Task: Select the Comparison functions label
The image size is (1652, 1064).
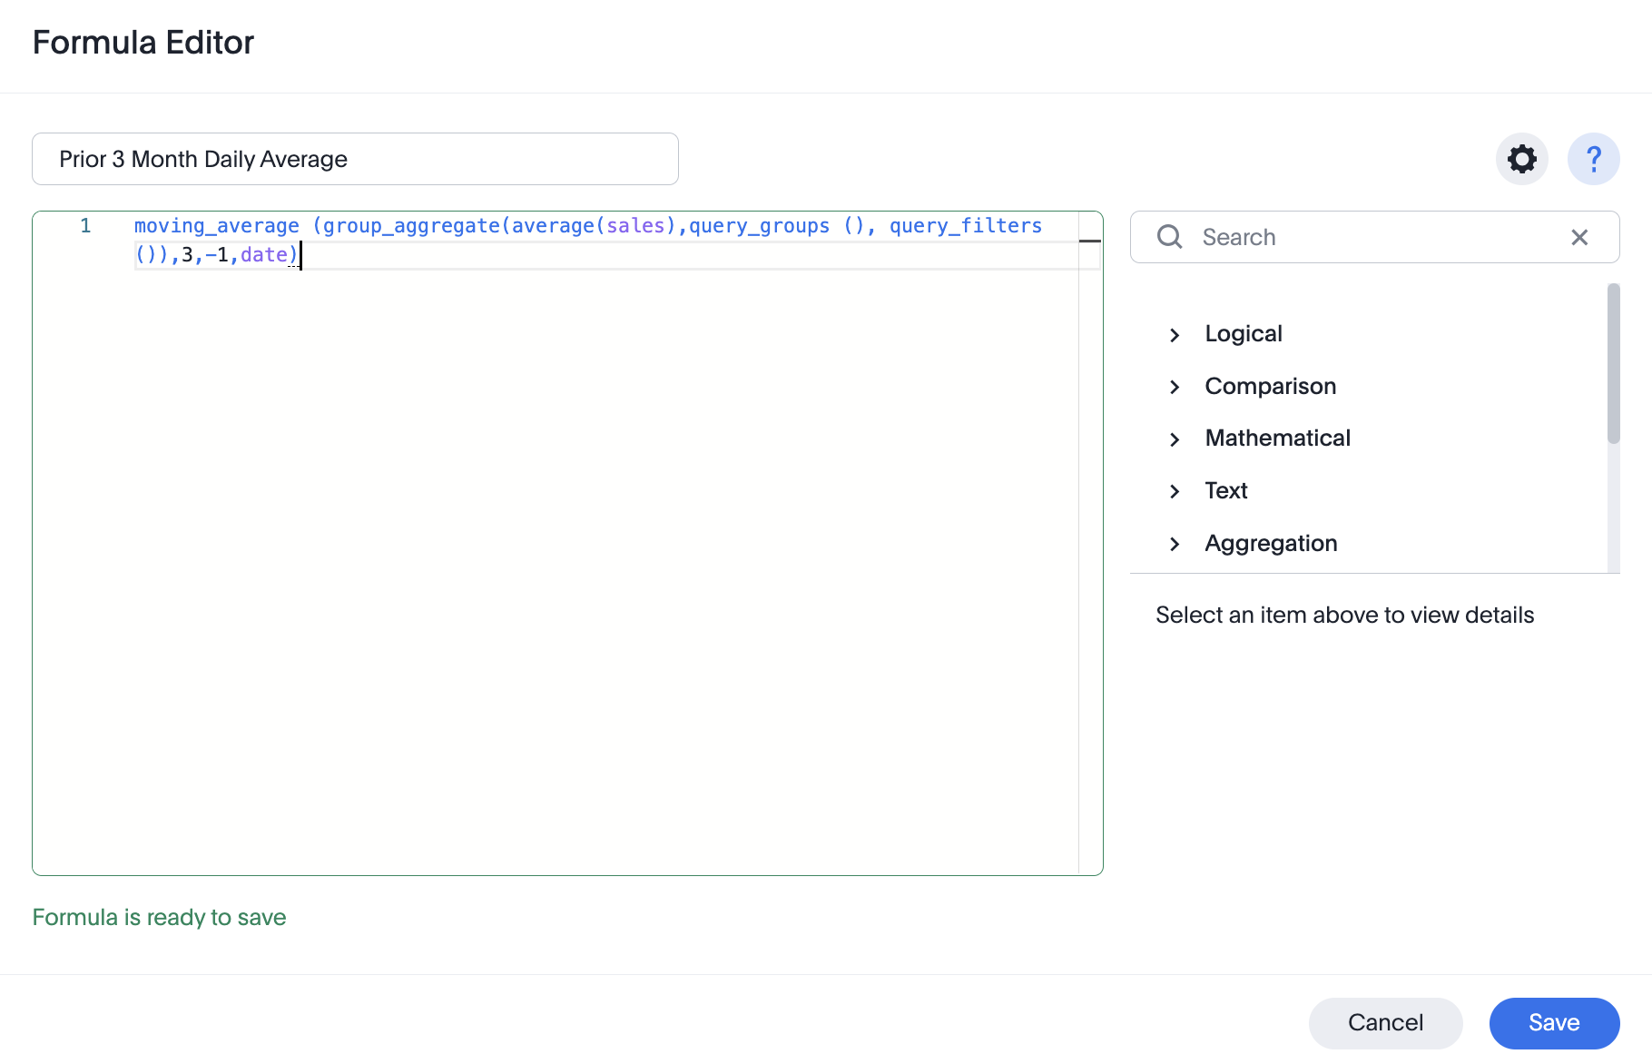Action: click(1270, 387)
